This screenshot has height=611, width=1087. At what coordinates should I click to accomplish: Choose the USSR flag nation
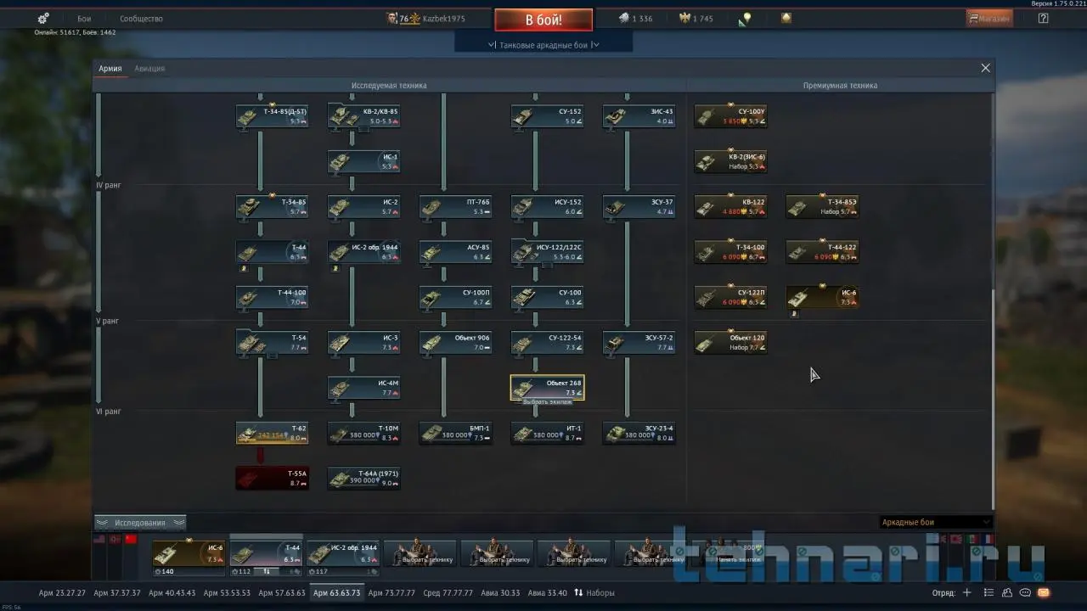pyautogui.click(x=131, y=539)
